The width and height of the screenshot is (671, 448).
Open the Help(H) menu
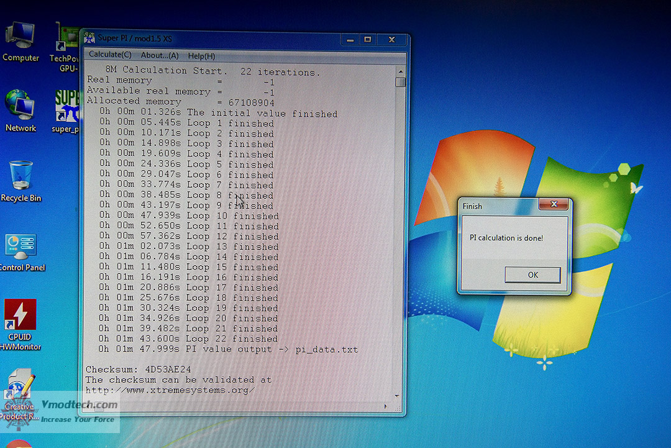tap(201, 56)
